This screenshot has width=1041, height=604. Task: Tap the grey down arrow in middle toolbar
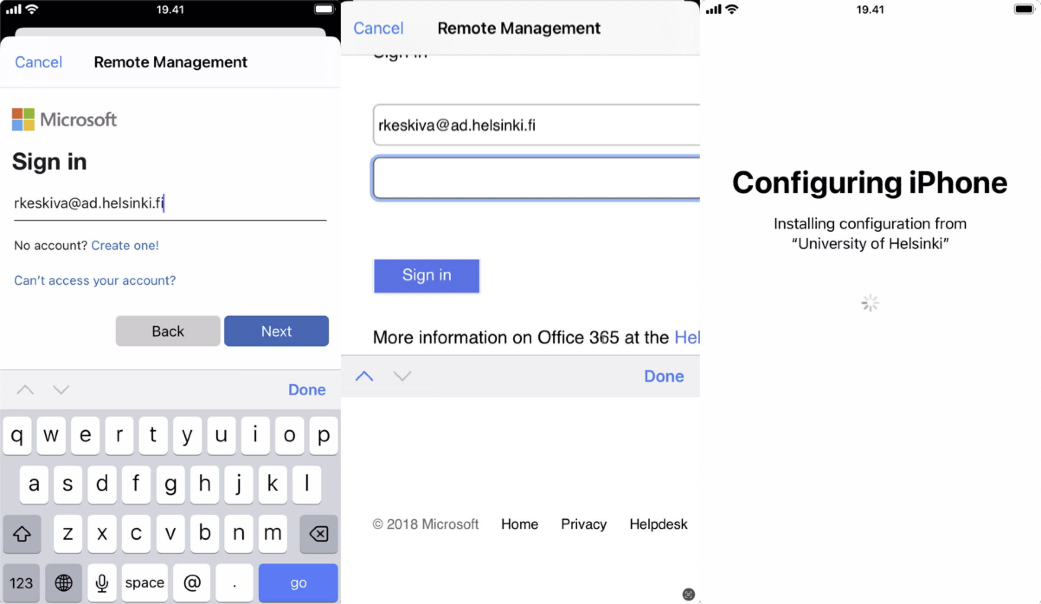402,376
